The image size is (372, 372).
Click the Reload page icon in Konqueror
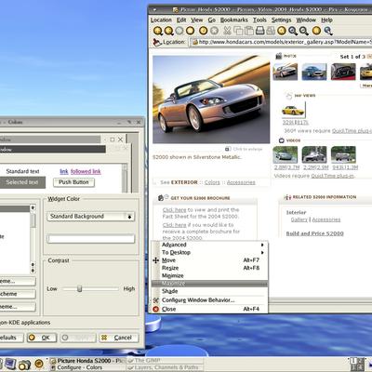(x=204, y=31)
